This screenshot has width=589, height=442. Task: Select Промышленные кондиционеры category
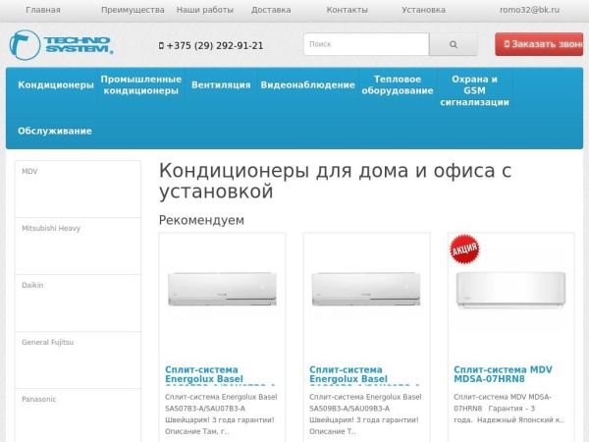pyautogui.click(x=141, y=84)
